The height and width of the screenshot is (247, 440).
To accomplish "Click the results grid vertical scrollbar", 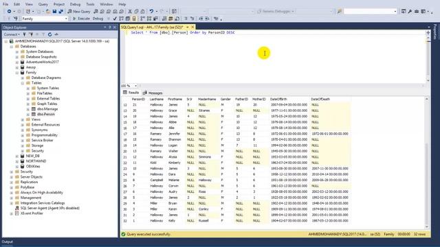I will click(x=427, y=163).
